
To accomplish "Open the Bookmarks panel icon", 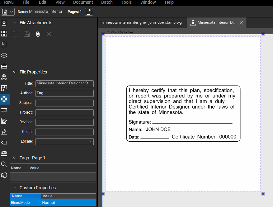I will (4, 45).
